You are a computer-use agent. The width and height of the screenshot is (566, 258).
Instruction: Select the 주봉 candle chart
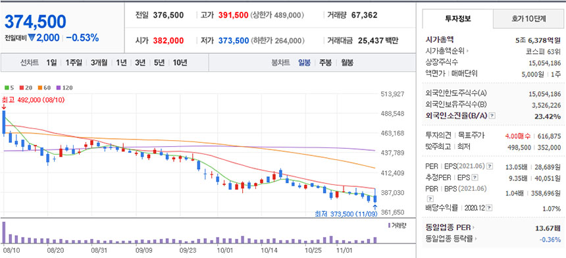coord(325,63)
